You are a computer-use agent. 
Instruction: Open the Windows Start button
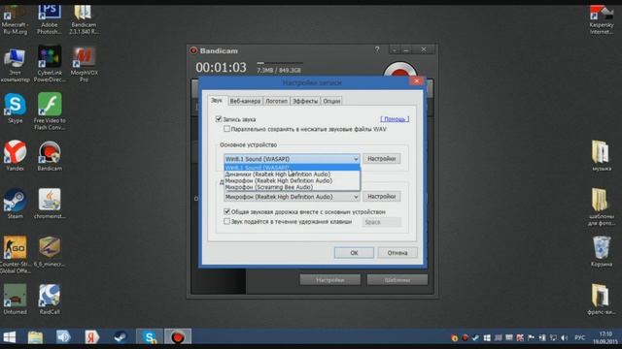9,337
